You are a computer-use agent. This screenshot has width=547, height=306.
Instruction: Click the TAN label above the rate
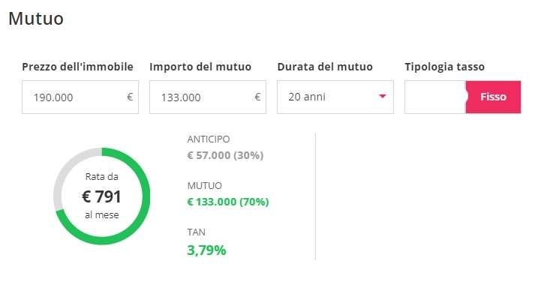pyautogui.click(x=196, y=232)
